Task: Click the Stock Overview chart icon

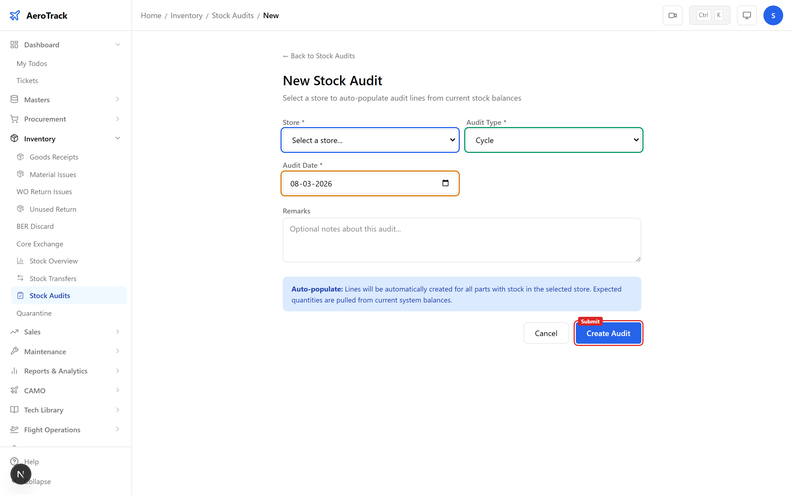Action: pyautogui.click(x=21, y=261)
